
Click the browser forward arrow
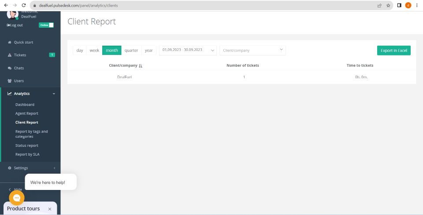[15, 5]
